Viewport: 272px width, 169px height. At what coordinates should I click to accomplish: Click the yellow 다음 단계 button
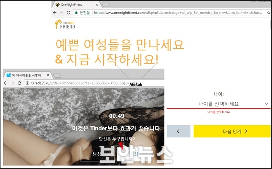tap(232, 131)
